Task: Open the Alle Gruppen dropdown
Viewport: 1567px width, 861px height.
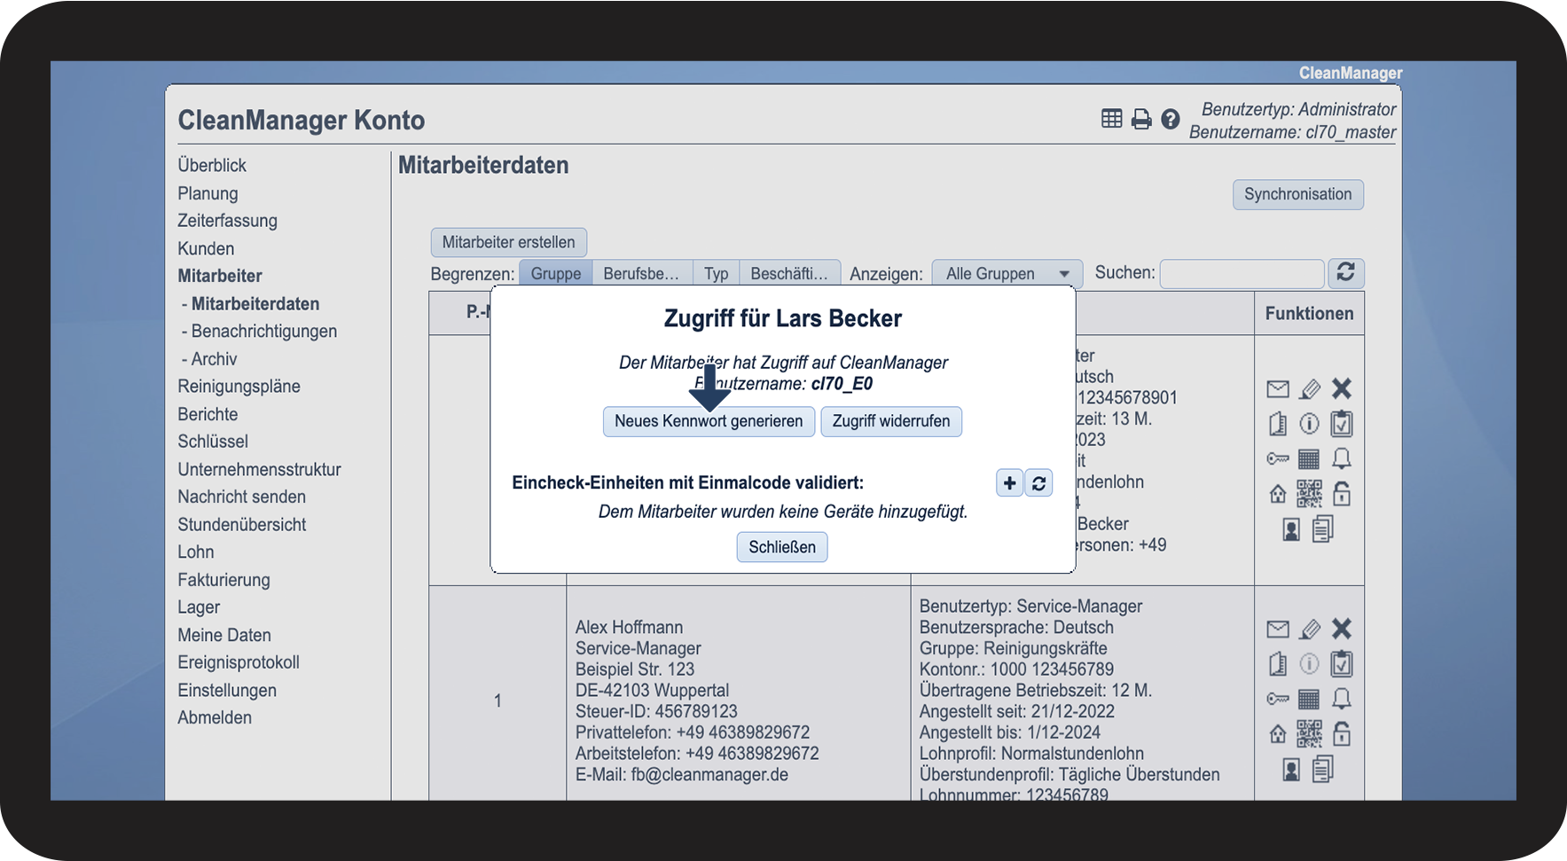Action: click(1007, 273)
